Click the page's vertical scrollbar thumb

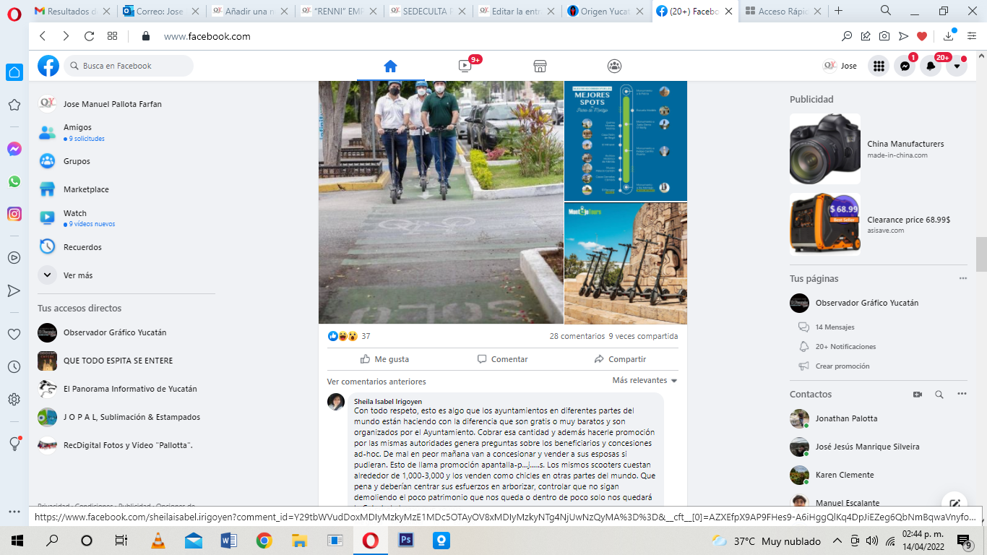pyautogui.click(x=981, y=254)
